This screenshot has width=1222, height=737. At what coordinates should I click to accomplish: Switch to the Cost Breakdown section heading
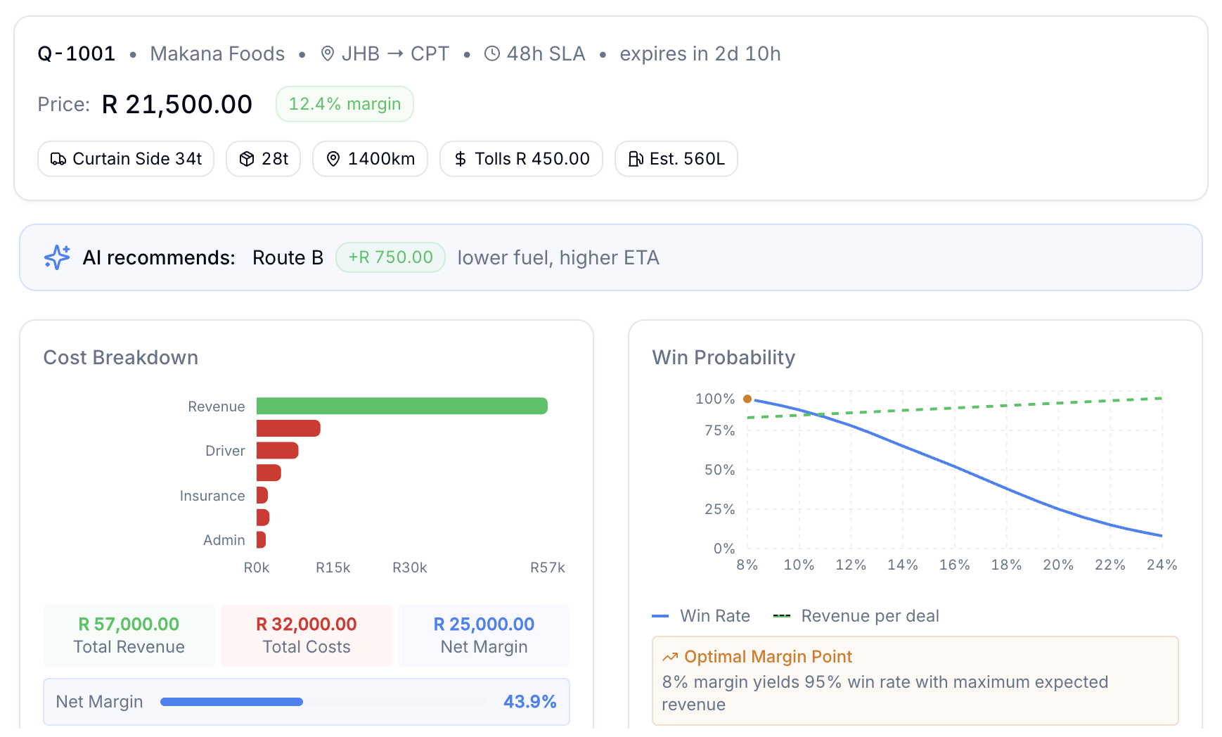[x=120, y=357]
